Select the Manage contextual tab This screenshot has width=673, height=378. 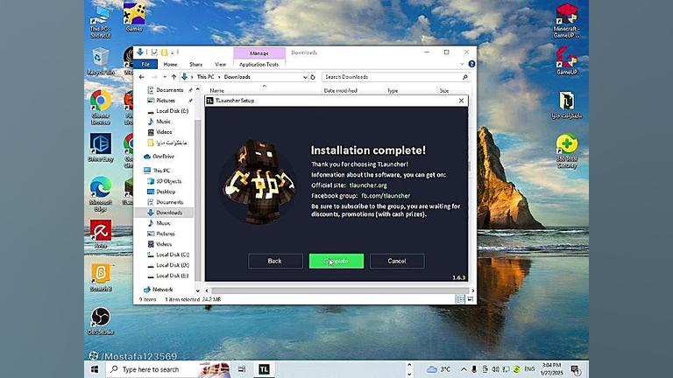point(259,53)
